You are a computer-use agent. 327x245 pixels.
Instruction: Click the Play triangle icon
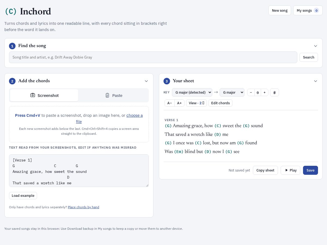[x=286, y=170]
